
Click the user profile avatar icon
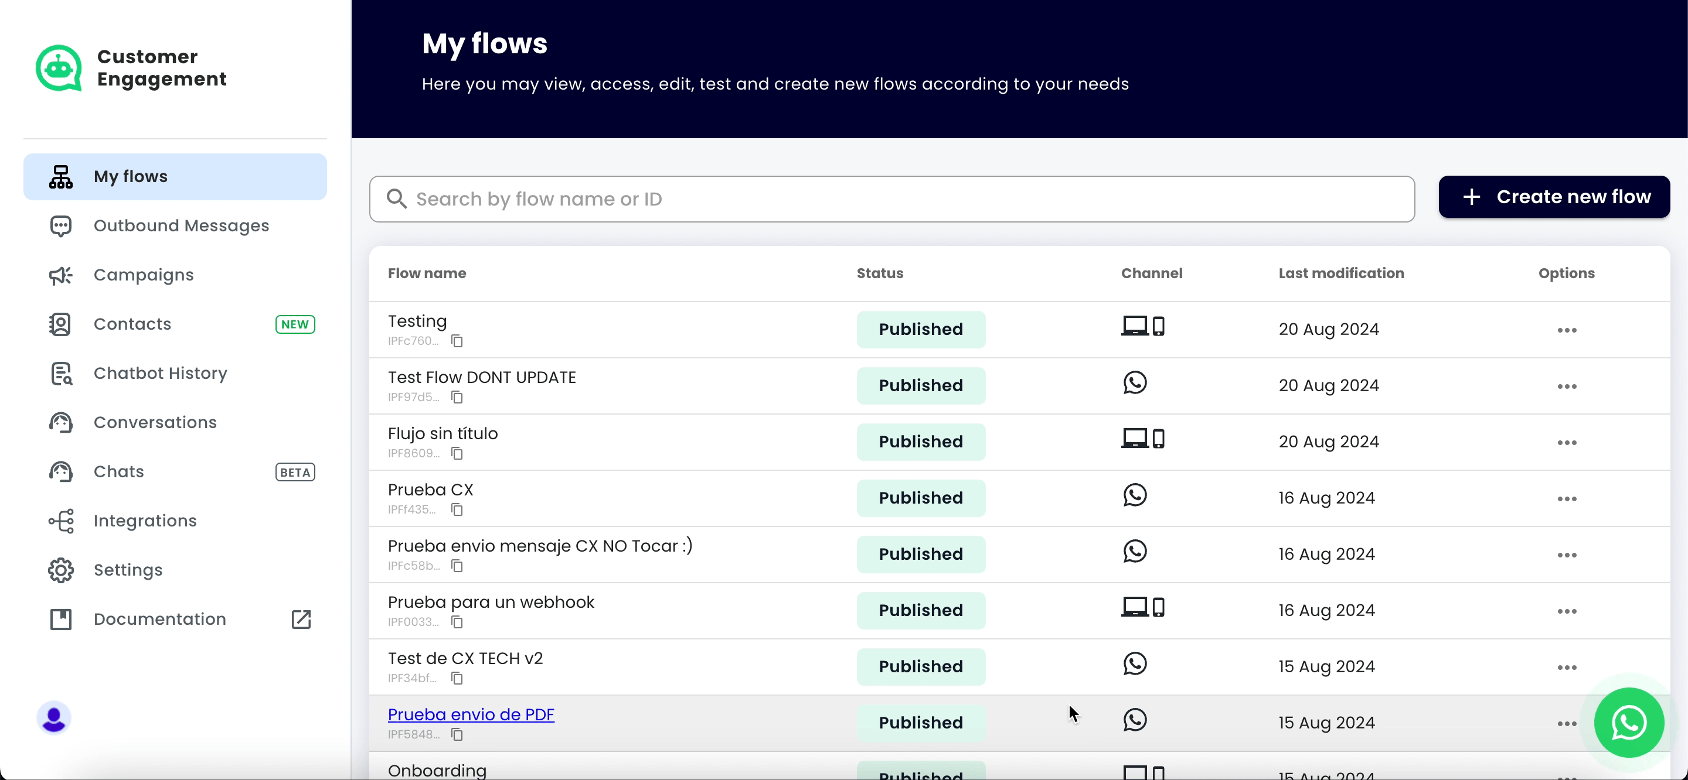[x=54, y=717]
